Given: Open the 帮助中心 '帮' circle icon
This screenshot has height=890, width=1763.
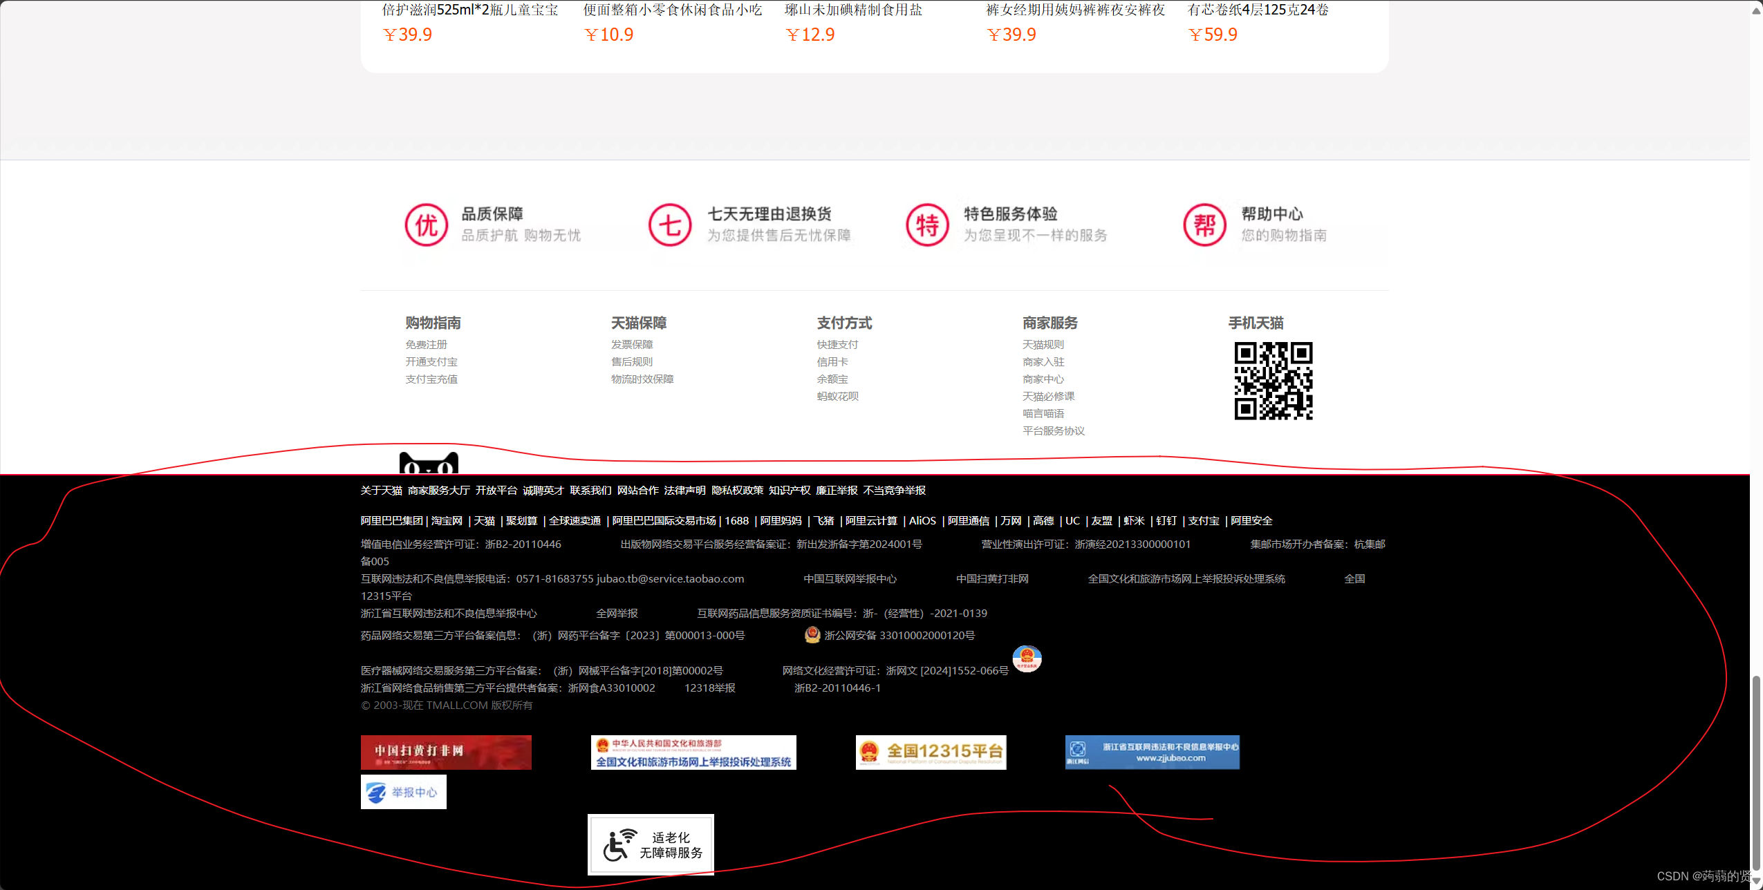Looking at the screenshot, I should (1204, 225).
